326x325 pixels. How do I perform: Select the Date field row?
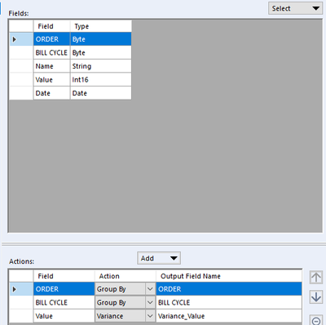point(70,93)
